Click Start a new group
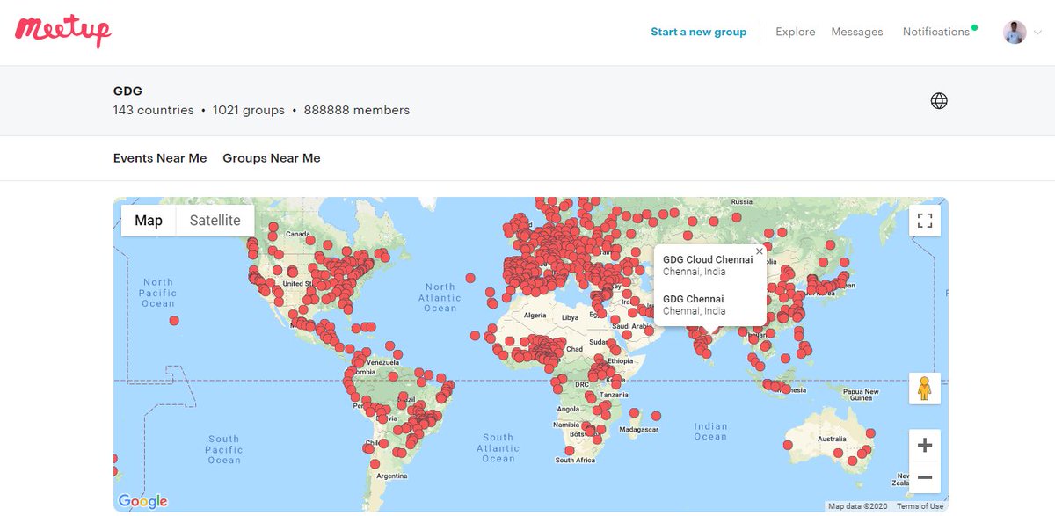Image resolution: width=1055 pixels, height=516 pixels. click(698, 32)
